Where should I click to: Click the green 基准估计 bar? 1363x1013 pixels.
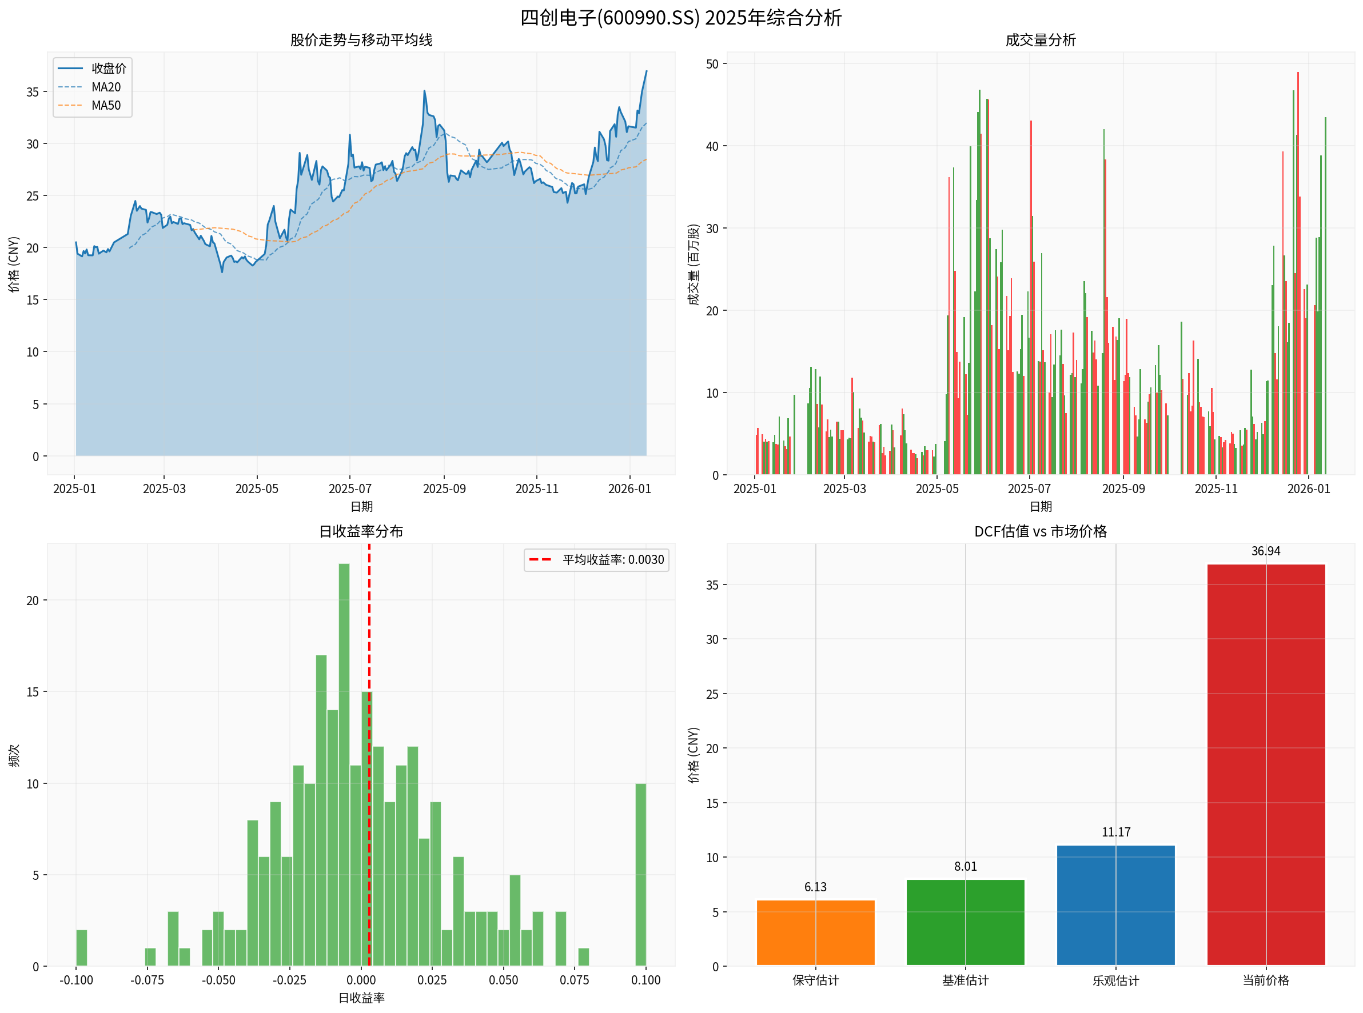click(965, 923)
